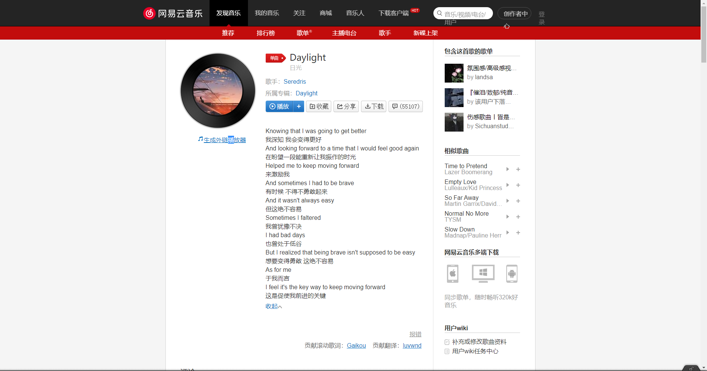Collapse lyrics with 收起 link
The height and width of the screenshot is (371, 707).
pos(274,307)
